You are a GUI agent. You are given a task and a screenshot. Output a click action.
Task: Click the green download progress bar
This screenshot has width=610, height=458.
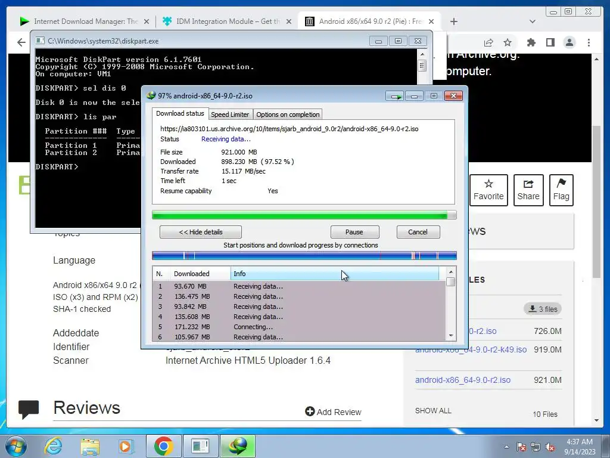(x=304, y=215)
